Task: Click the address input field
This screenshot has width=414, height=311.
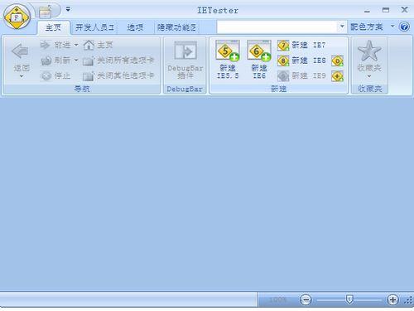Action: (x=277, y=27)
